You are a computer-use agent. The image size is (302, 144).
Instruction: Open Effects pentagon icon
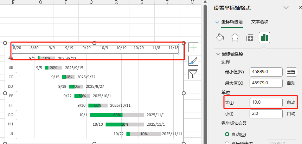(x=235, y=38)
